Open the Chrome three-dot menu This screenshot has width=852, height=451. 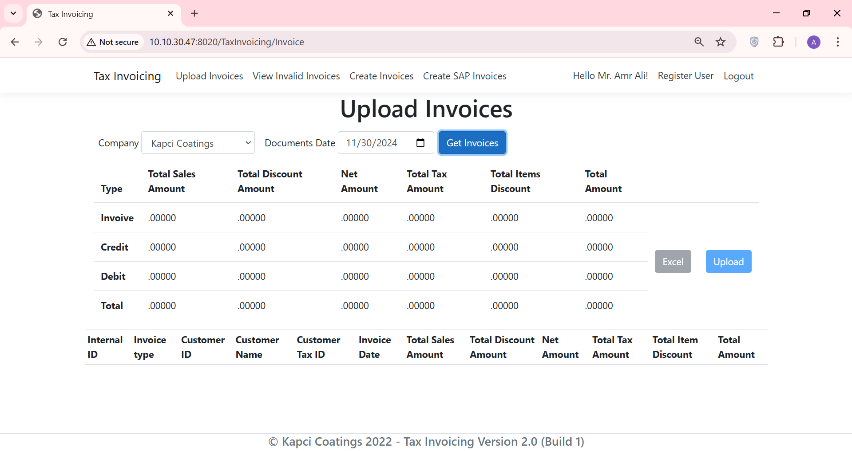point(837,42)
